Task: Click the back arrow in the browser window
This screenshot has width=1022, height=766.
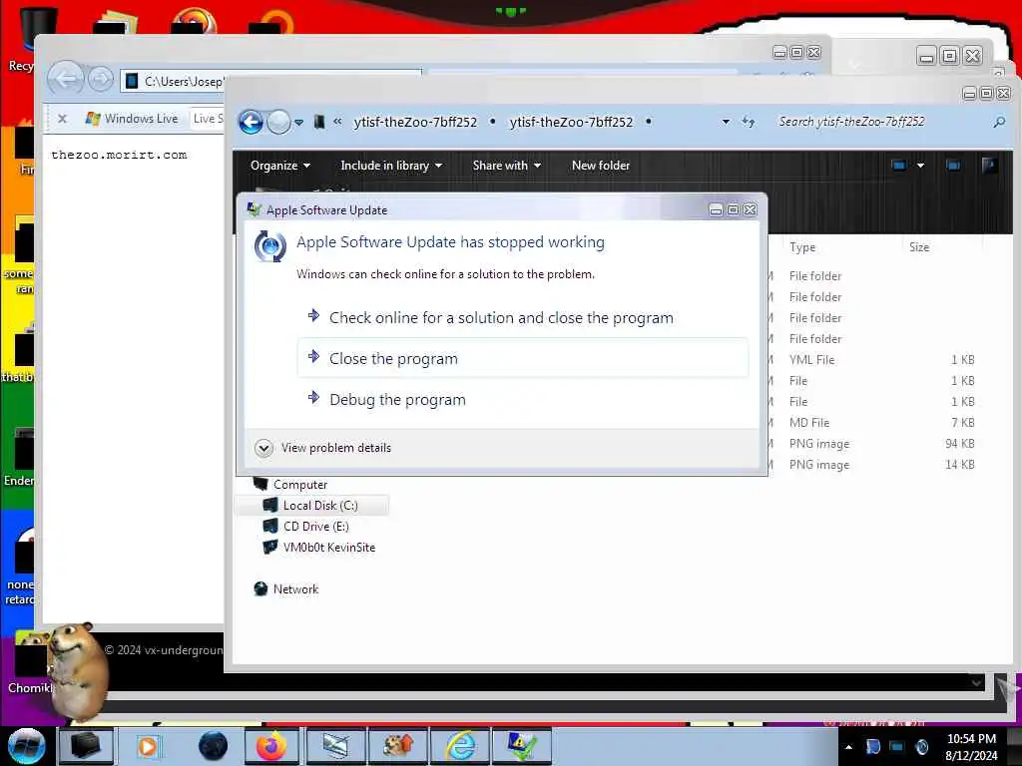Action: point(66,80)
